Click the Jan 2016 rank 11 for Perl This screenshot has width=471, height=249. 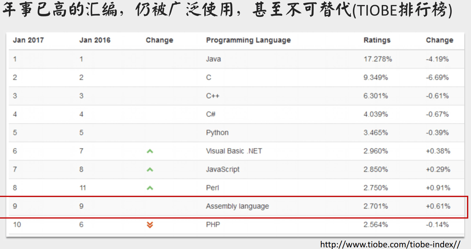[x=83, y=188]
